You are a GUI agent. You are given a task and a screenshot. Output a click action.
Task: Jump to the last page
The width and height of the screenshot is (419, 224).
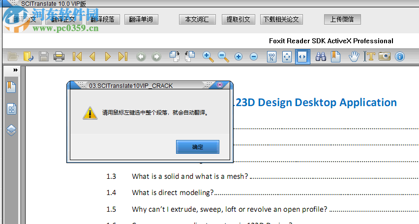tap(123, 56)
